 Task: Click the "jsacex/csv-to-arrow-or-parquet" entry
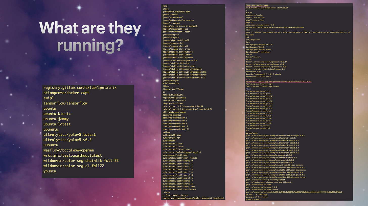180,26
